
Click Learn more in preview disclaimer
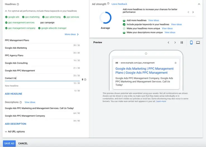(x=161, y=101)
